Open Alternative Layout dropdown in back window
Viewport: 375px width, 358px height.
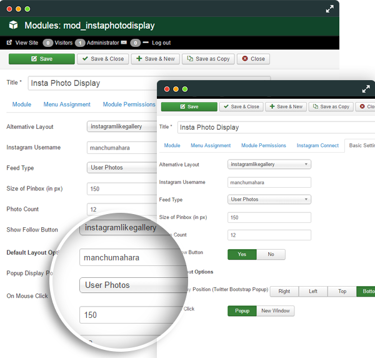[x=122, y=126]
